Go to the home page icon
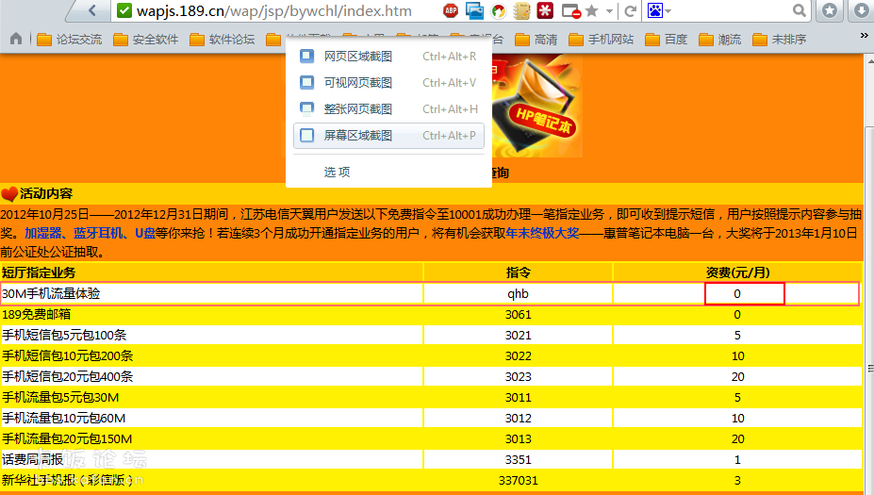The image size is (874, 495). click(x=16, y=39)
